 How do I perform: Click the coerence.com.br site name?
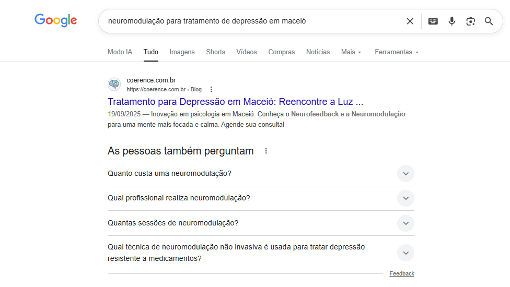coord(151,80)
